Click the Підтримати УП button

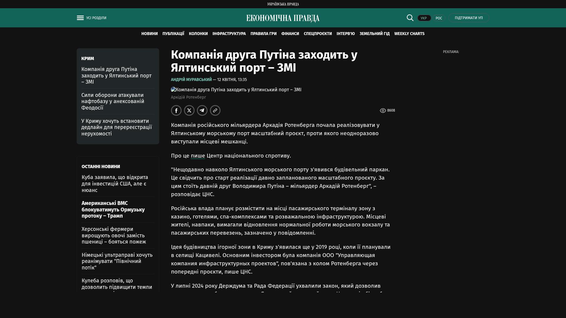pyautogui.click(x=469, y=18)
